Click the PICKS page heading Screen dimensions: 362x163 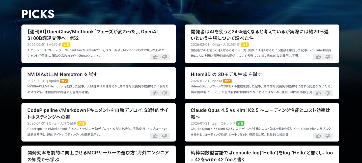(x=38, y=14)
